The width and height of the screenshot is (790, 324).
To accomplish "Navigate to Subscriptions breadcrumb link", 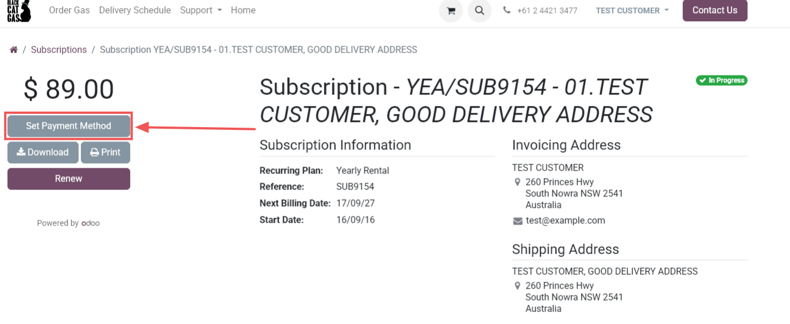I will click(58, 50).
